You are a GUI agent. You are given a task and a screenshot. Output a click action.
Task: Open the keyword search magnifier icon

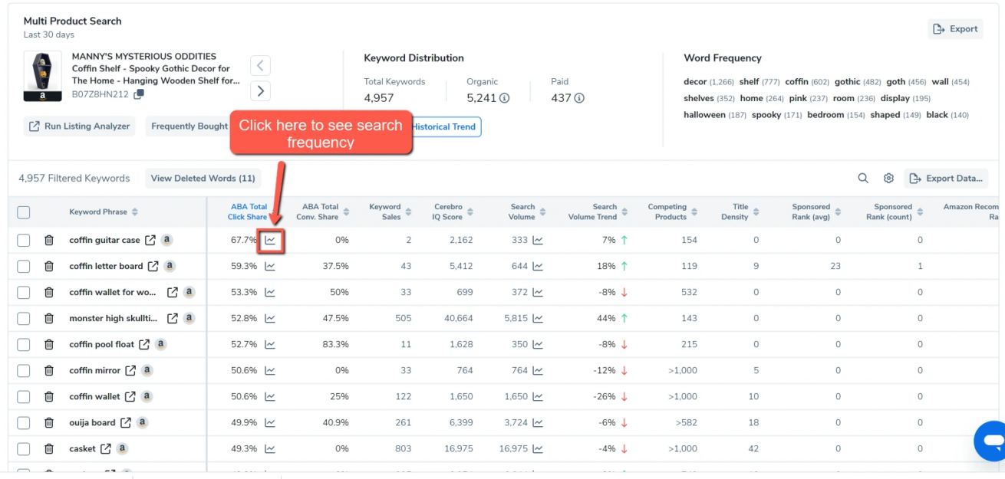(x=862, y=178)
